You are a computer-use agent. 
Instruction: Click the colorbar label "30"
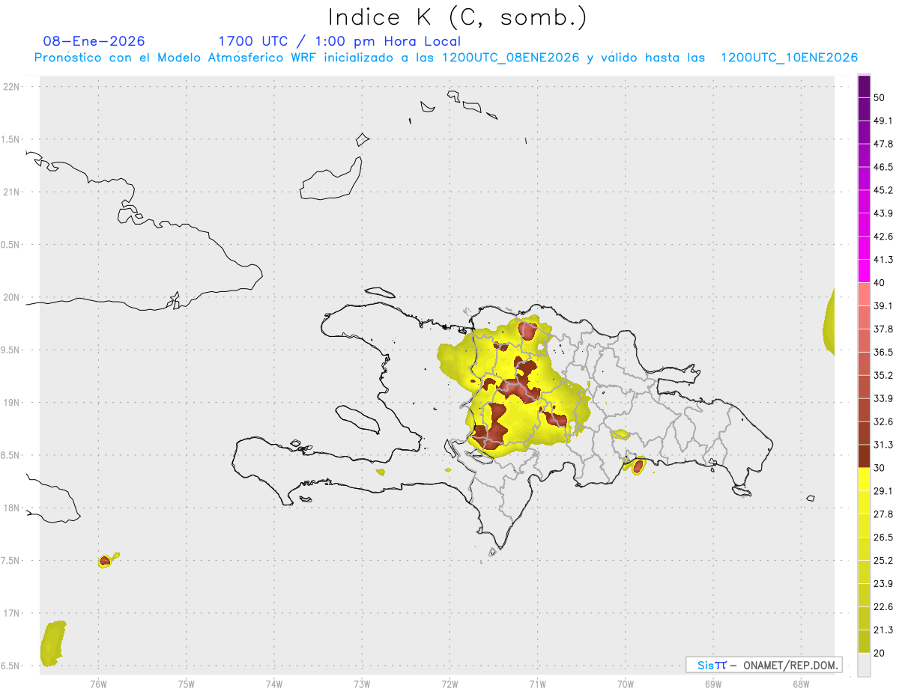(x=880, y=468)
